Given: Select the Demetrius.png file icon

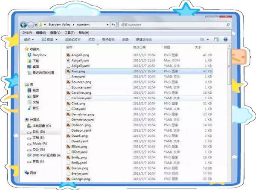Looking at the screenshot, I should (68, 115).
